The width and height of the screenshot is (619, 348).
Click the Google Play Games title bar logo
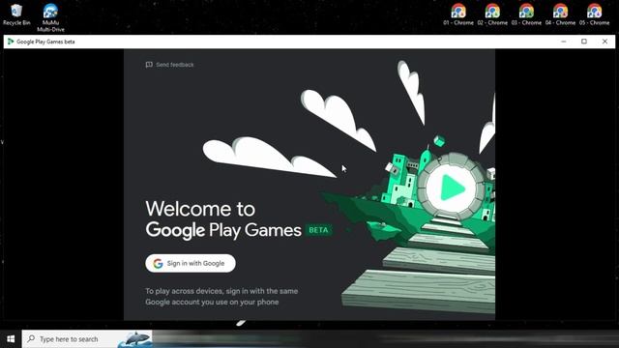11,42
